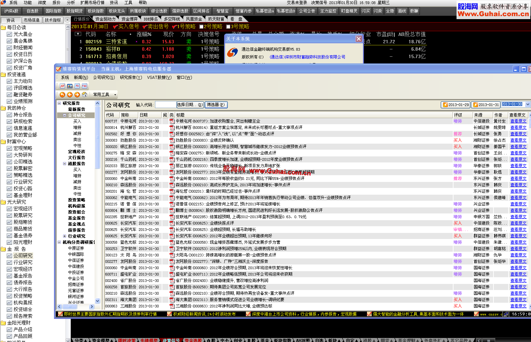Toggle the 卖出信号 checkbox
The image size is (531, 342).
point(145,27)
